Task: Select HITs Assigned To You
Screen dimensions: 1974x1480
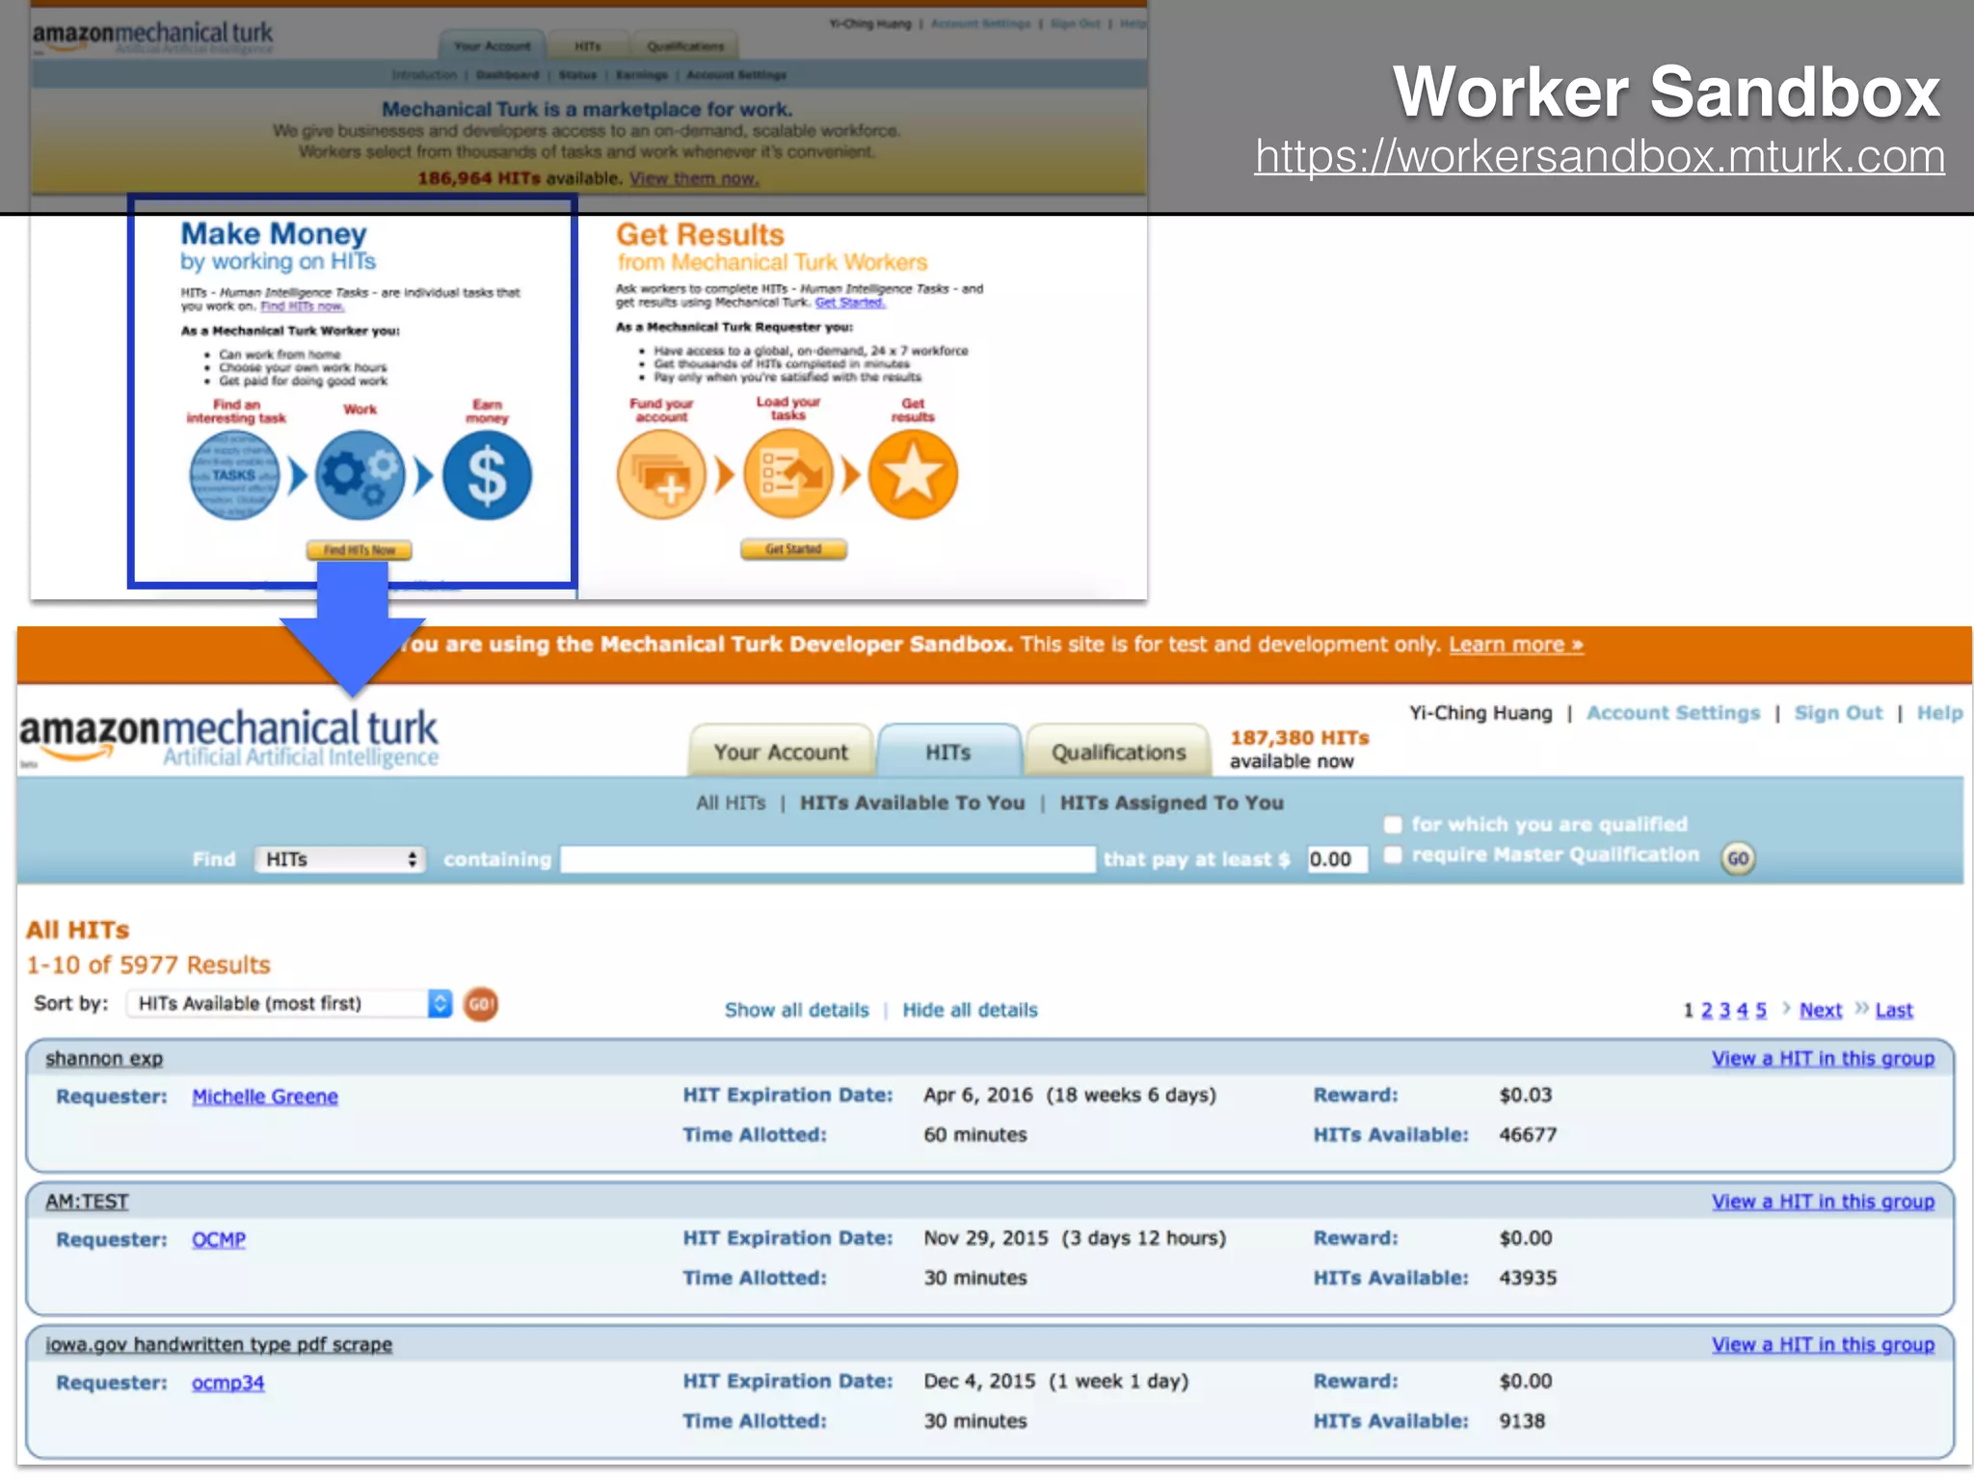Action: click(x=1171, y=803)
